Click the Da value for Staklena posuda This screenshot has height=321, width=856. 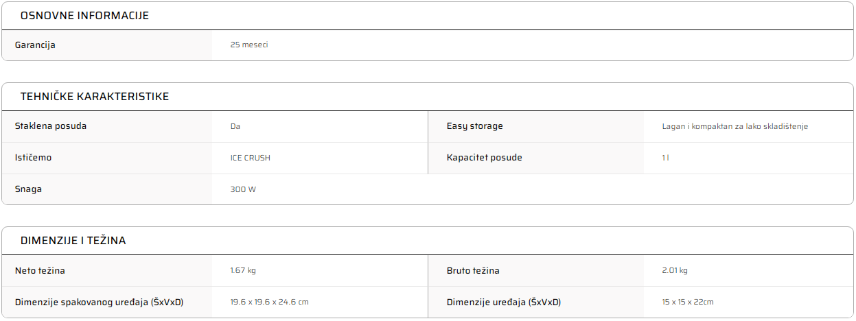(235, 126)
